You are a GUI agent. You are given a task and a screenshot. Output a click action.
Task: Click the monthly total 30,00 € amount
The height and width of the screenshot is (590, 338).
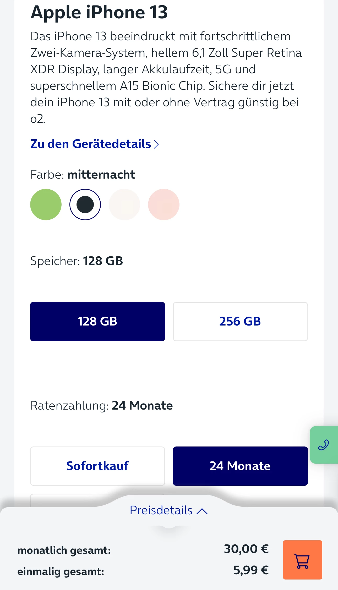246,549
